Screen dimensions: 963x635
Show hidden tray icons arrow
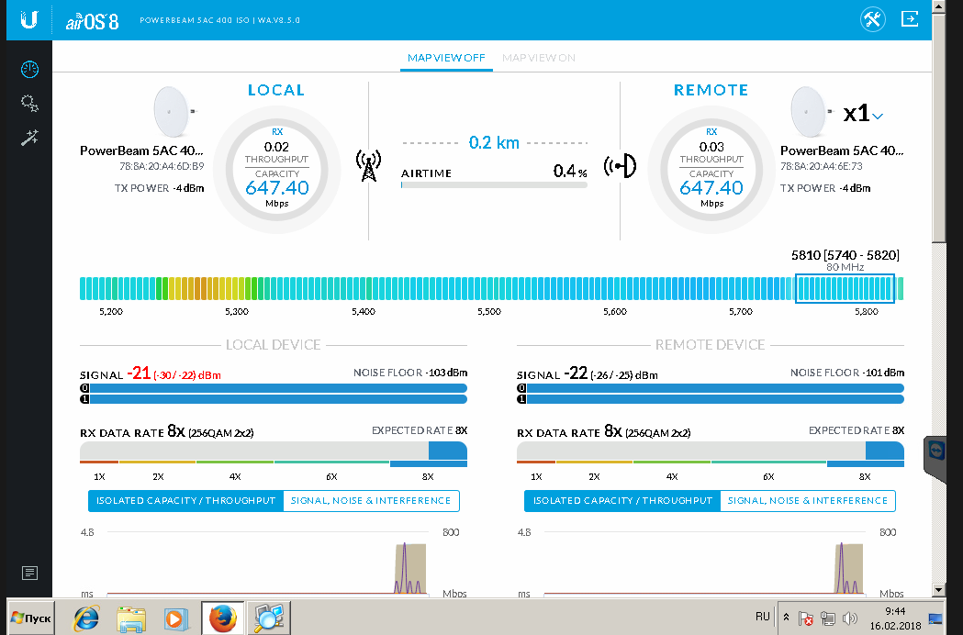(x=786, y=618)
